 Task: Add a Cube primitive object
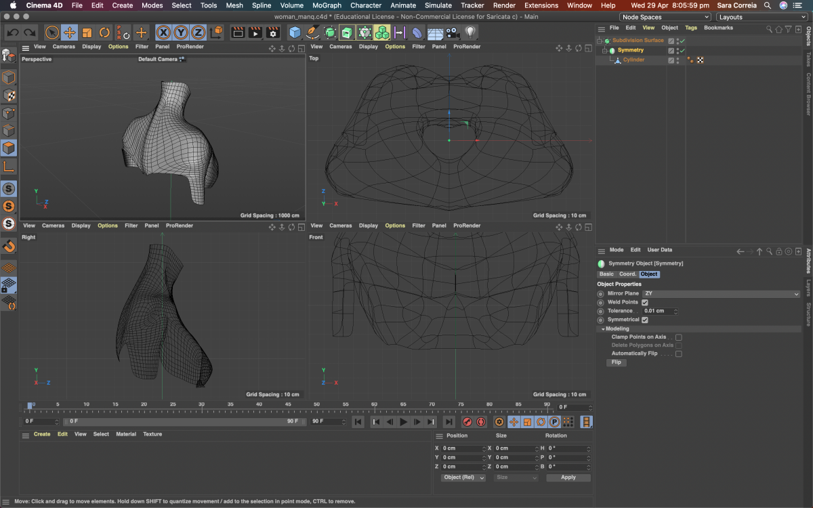(x=295, y=33)
